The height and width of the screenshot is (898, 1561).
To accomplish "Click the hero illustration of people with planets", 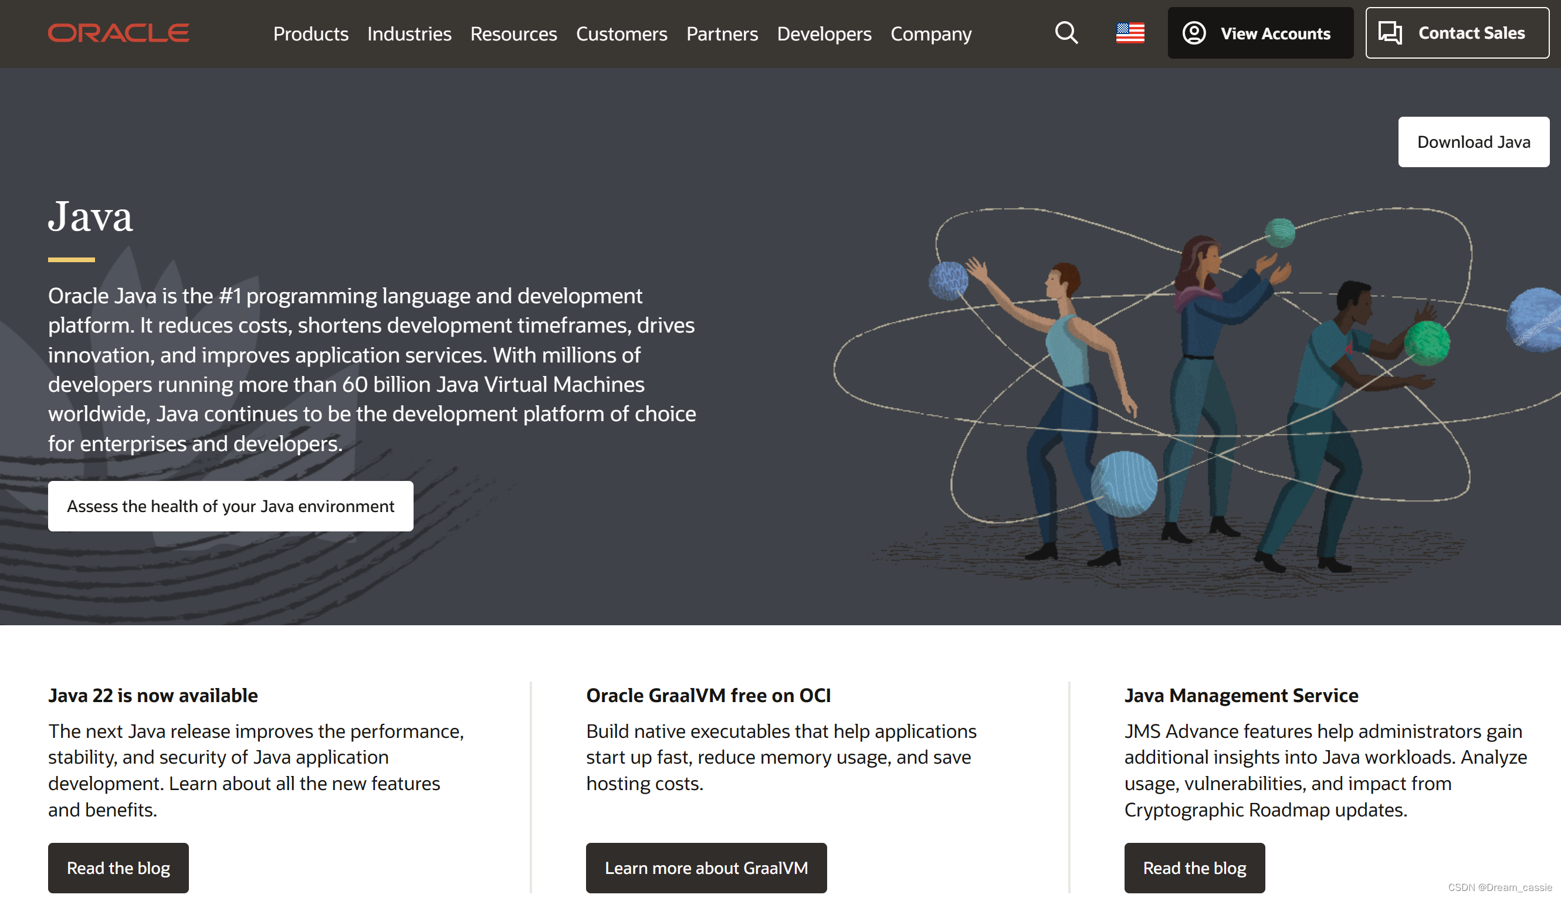I will coord(1197,395).
